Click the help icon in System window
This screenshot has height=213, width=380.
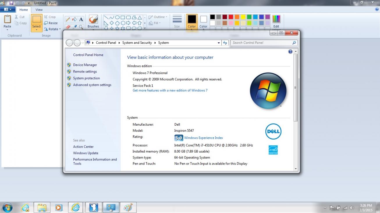(290, 52)
